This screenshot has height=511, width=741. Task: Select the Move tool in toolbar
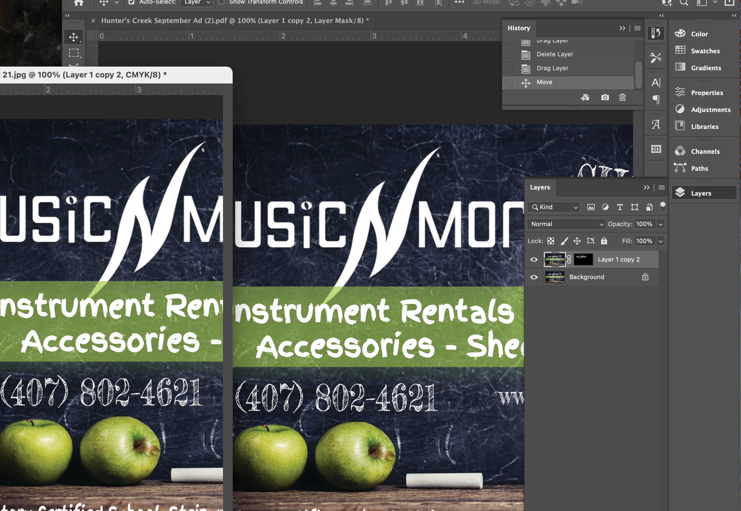pos(74,37)
